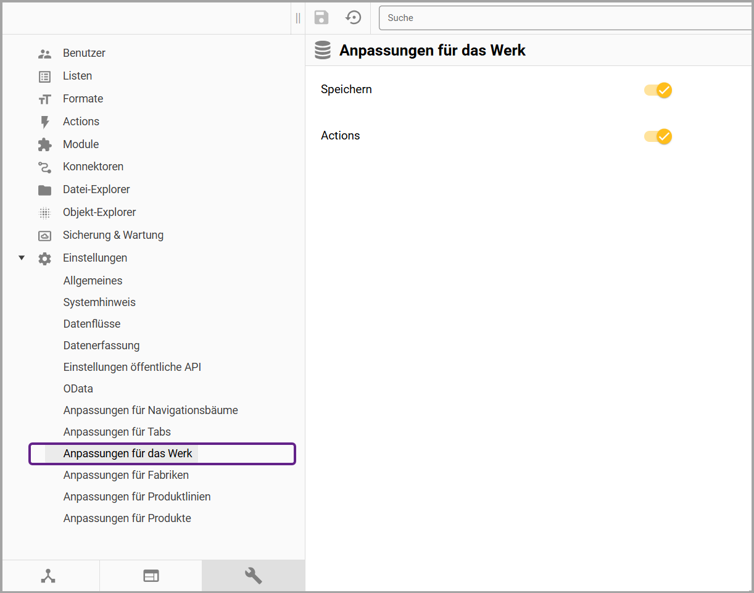
Task: Switch to the wrench settings tab
Action: click(253, 576)
